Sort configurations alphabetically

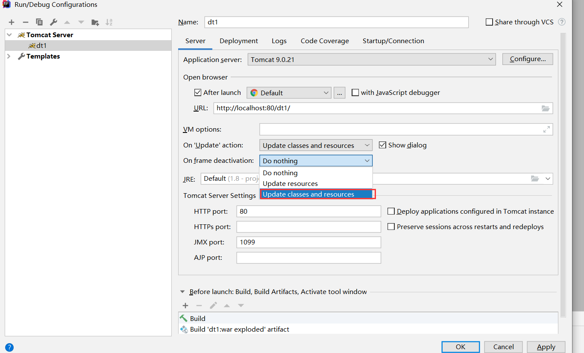pos(109,22)
